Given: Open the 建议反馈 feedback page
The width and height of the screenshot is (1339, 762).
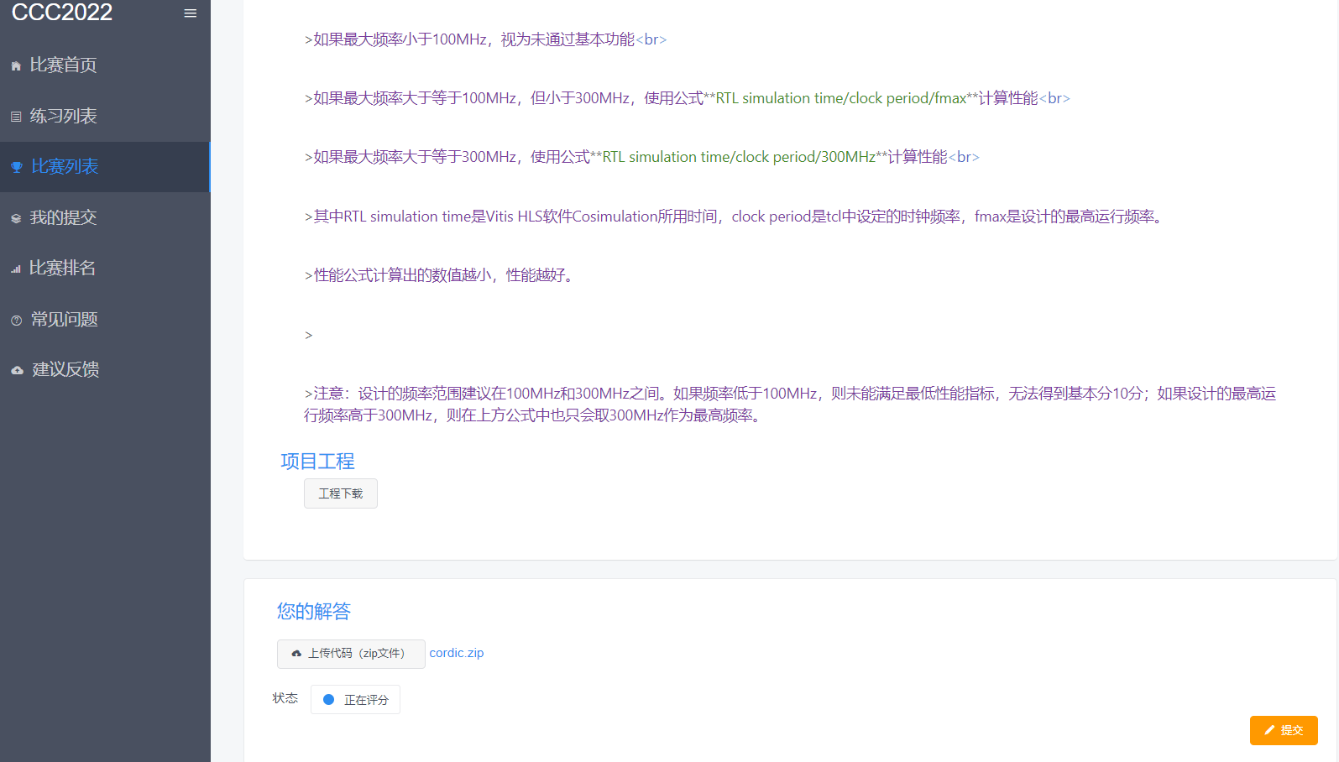Looking at the screenshot, I should click(65, 370).
